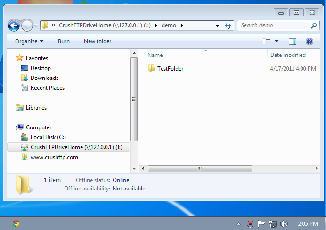Viewport: 326px width, 230px height.
Task: Click the Forward navigation arrow
Action: 27,25
